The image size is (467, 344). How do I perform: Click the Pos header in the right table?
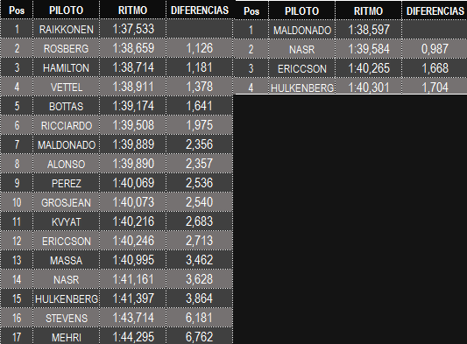click(251, 11)
